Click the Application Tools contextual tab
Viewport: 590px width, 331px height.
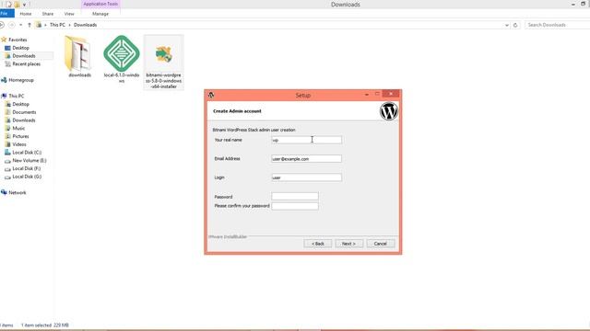click(100, 4)
